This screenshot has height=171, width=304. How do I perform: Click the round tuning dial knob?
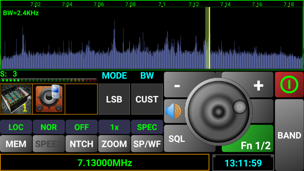pos(218,112)
